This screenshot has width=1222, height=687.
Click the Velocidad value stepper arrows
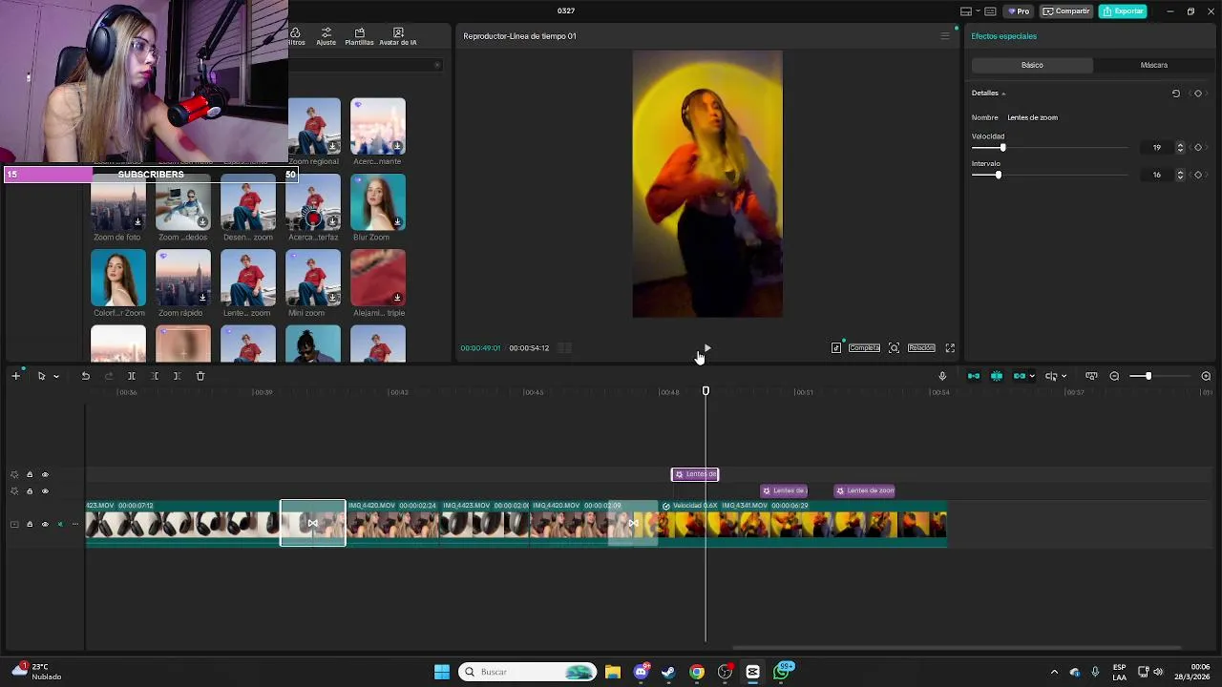coord(1180,148)
